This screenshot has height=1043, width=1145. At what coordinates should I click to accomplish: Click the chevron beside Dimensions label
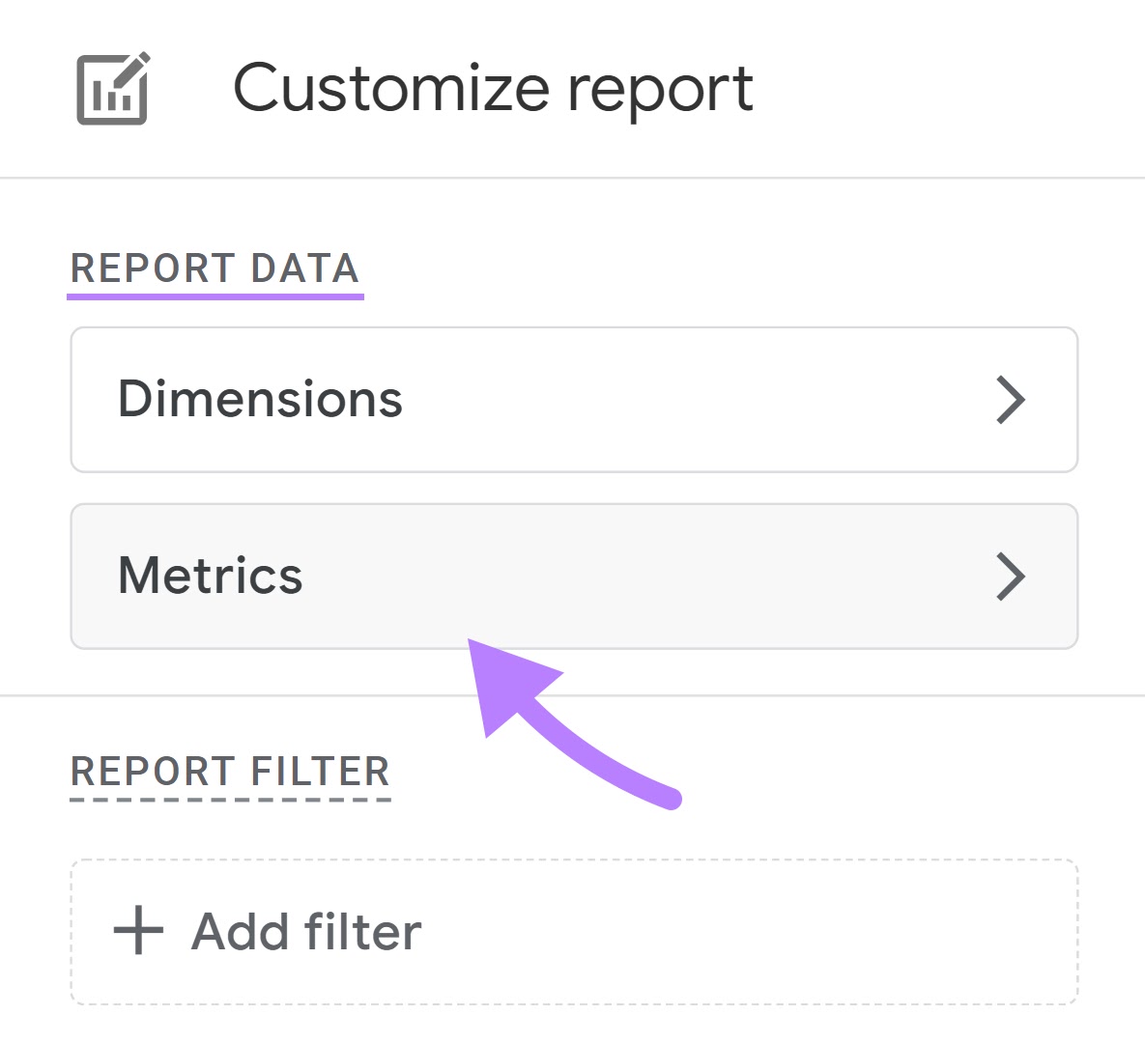[1012, 400]
